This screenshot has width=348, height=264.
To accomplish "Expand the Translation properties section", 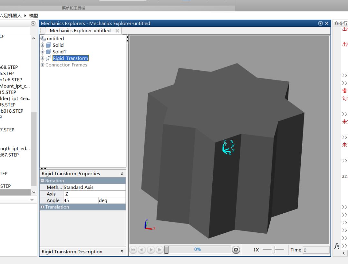I will tap(42, 207).
